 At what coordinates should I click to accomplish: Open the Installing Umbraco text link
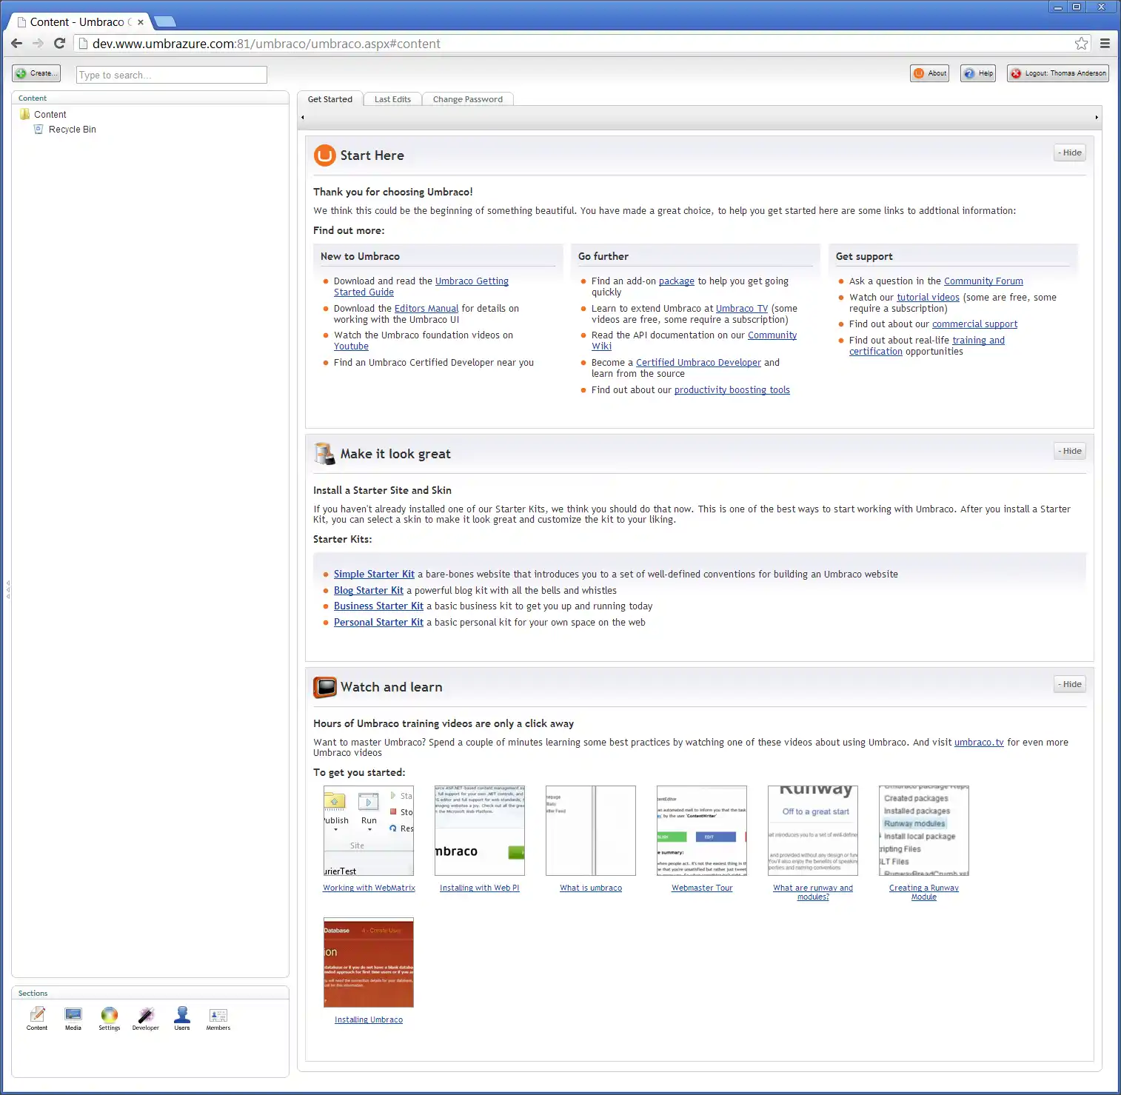pos(369,1020)
